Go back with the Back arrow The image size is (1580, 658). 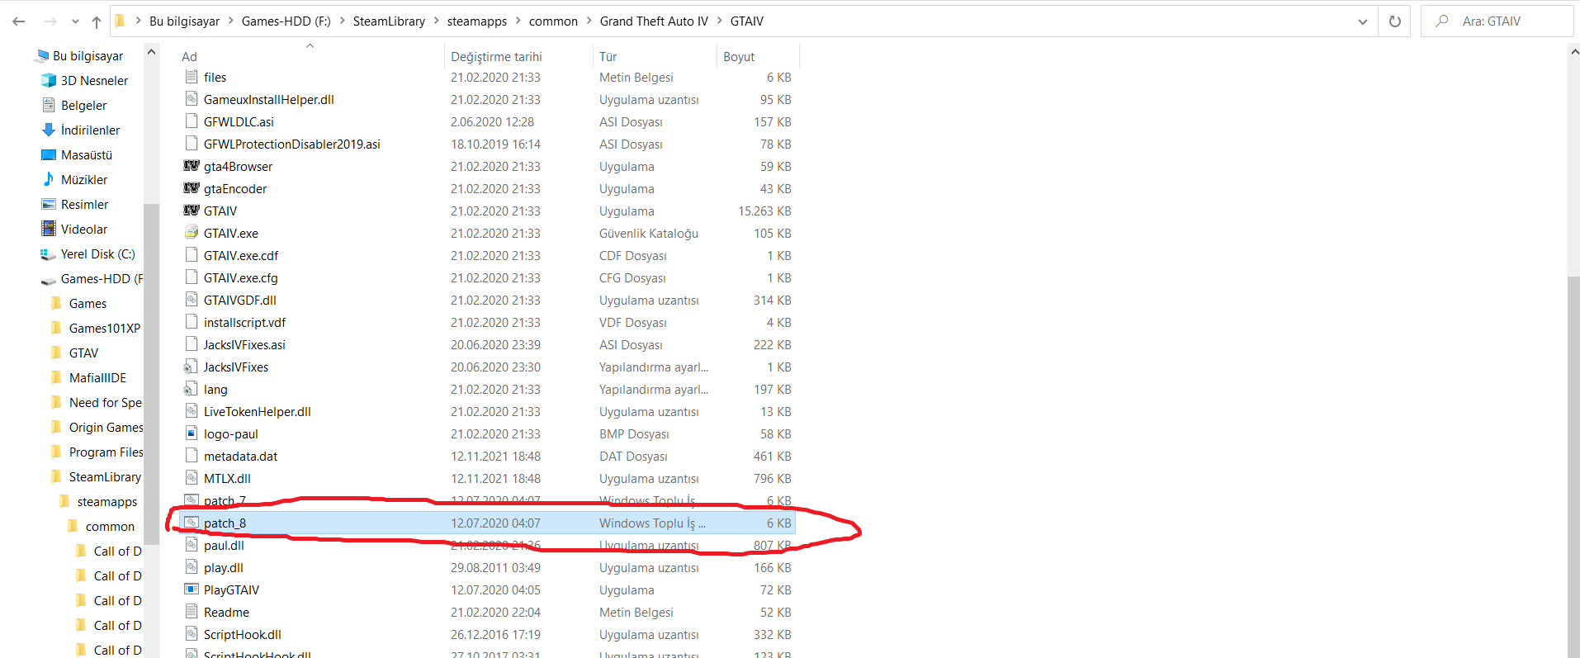19,21
